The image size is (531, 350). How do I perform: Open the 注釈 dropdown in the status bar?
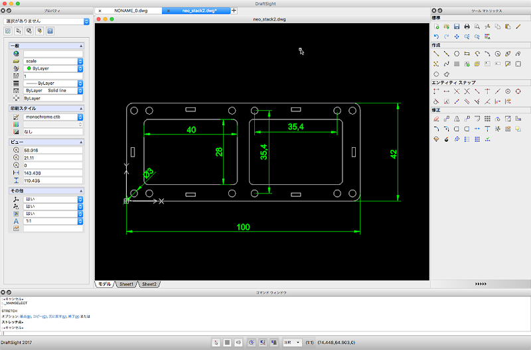click(292, 343)
